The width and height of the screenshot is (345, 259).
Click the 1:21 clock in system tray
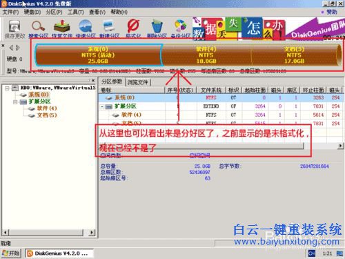point(327,253)
